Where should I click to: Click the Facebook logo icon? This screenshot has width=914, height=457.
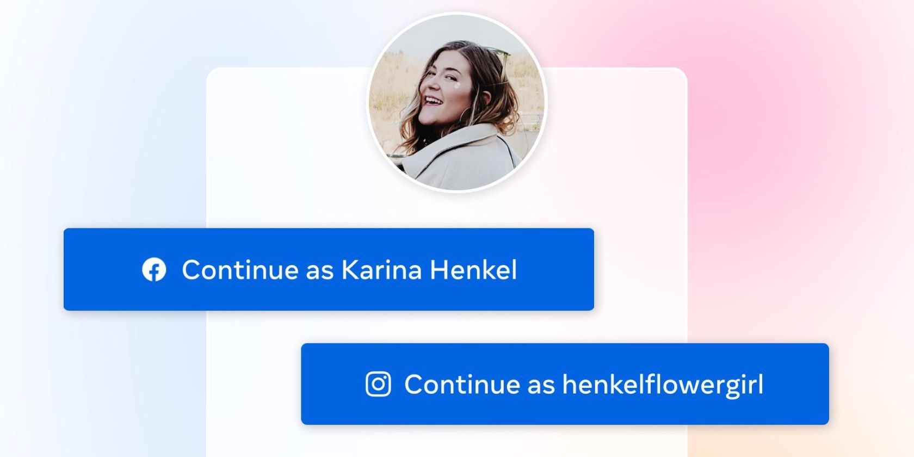pos(154,270)
